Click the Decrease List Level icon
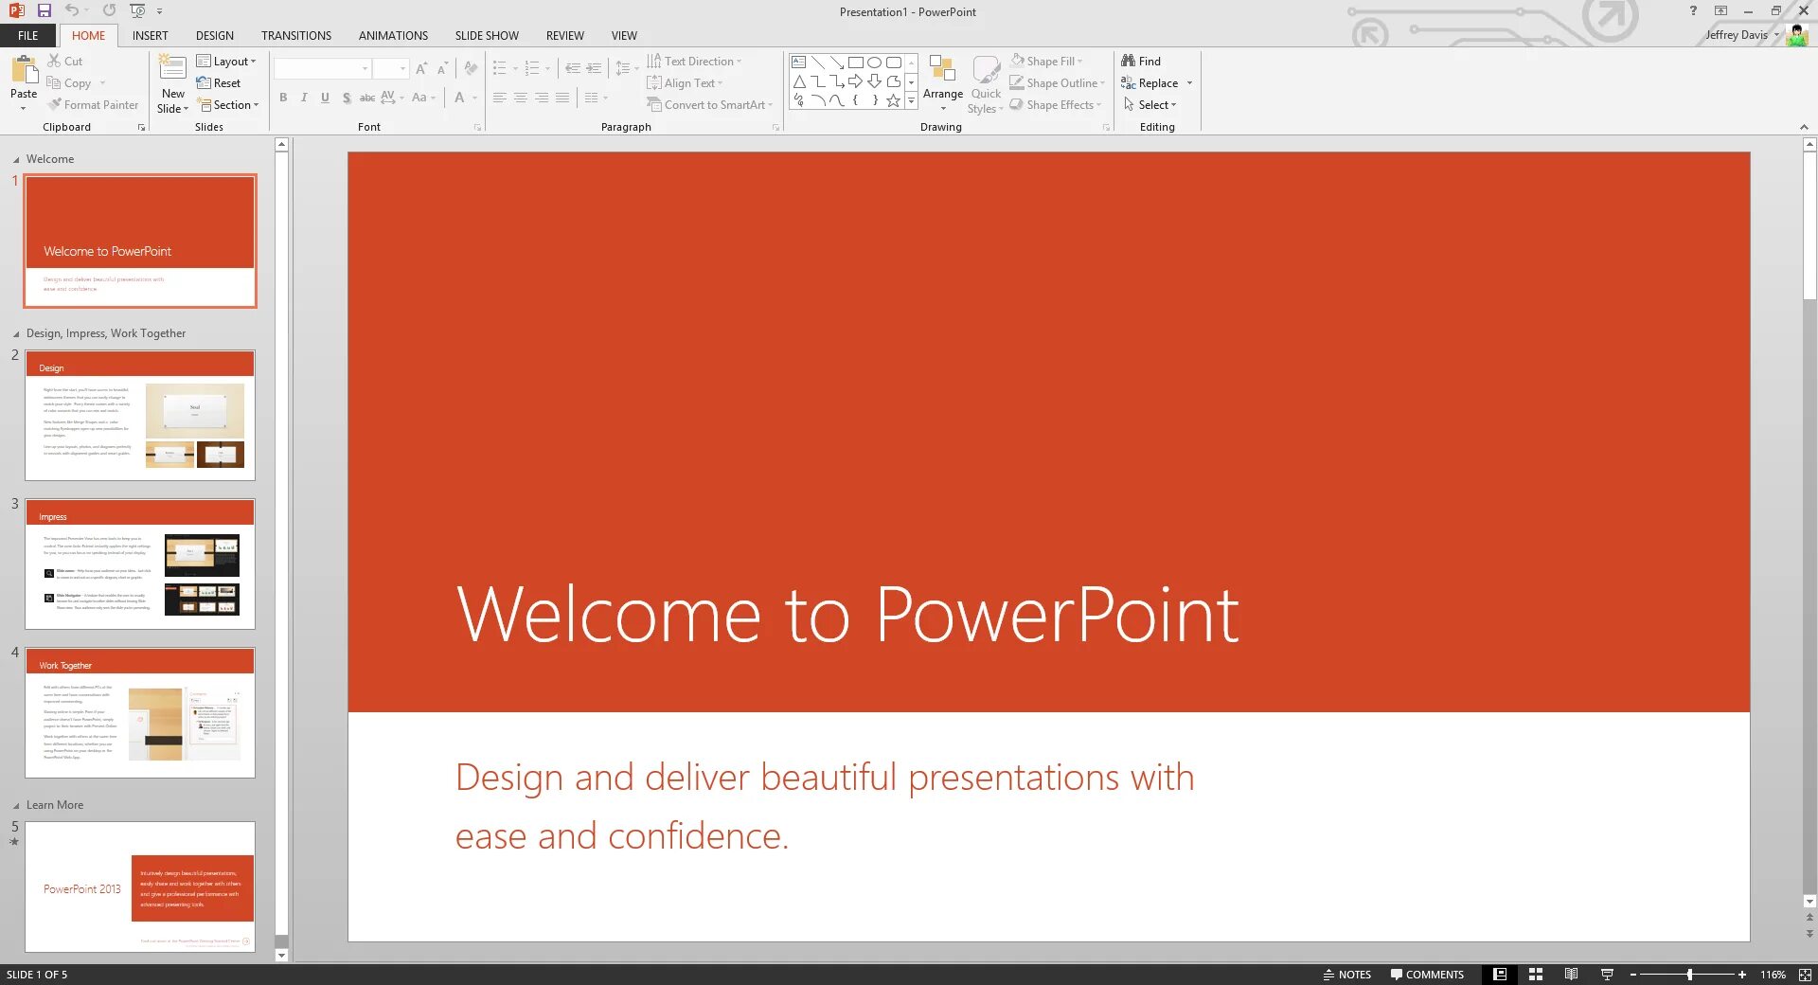The height and width of the screenshot is (985, 1818). (573, 69)
